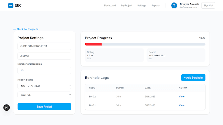This screenshot has height=125, width=223.
Task: Click the Report Status label
Action: coord(25,80)
